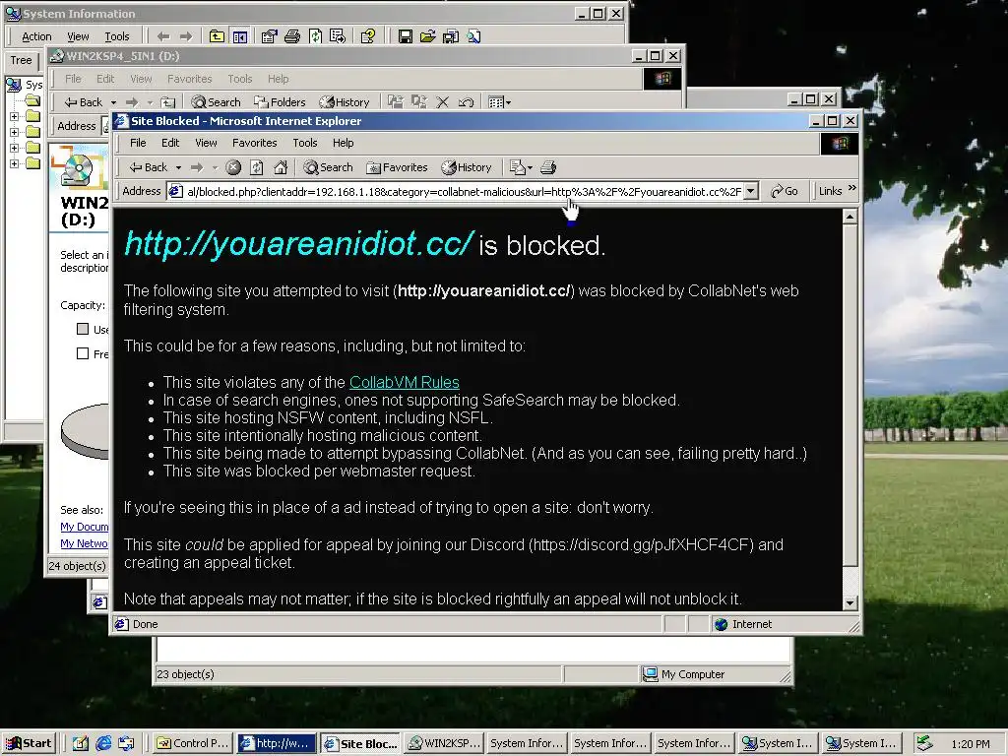Open My Documents link in Explorer pane
The width and height of the screenshot is (1008, 756).
[85, 527]
